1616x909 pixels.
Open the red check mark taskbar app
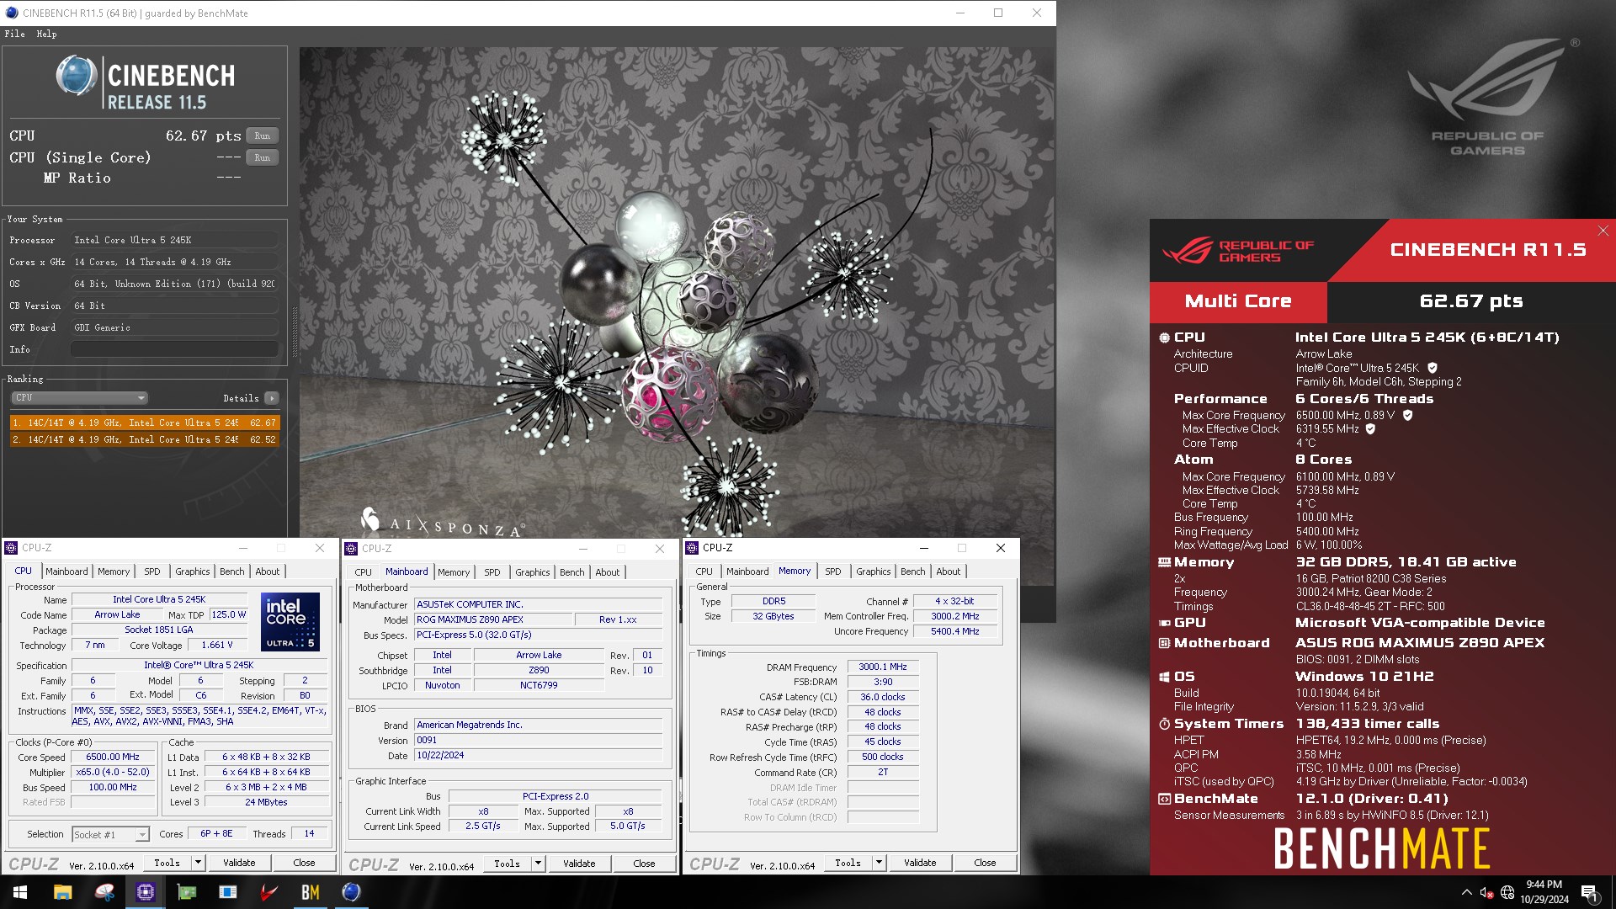pyautogui.click(x=269, y=892)
